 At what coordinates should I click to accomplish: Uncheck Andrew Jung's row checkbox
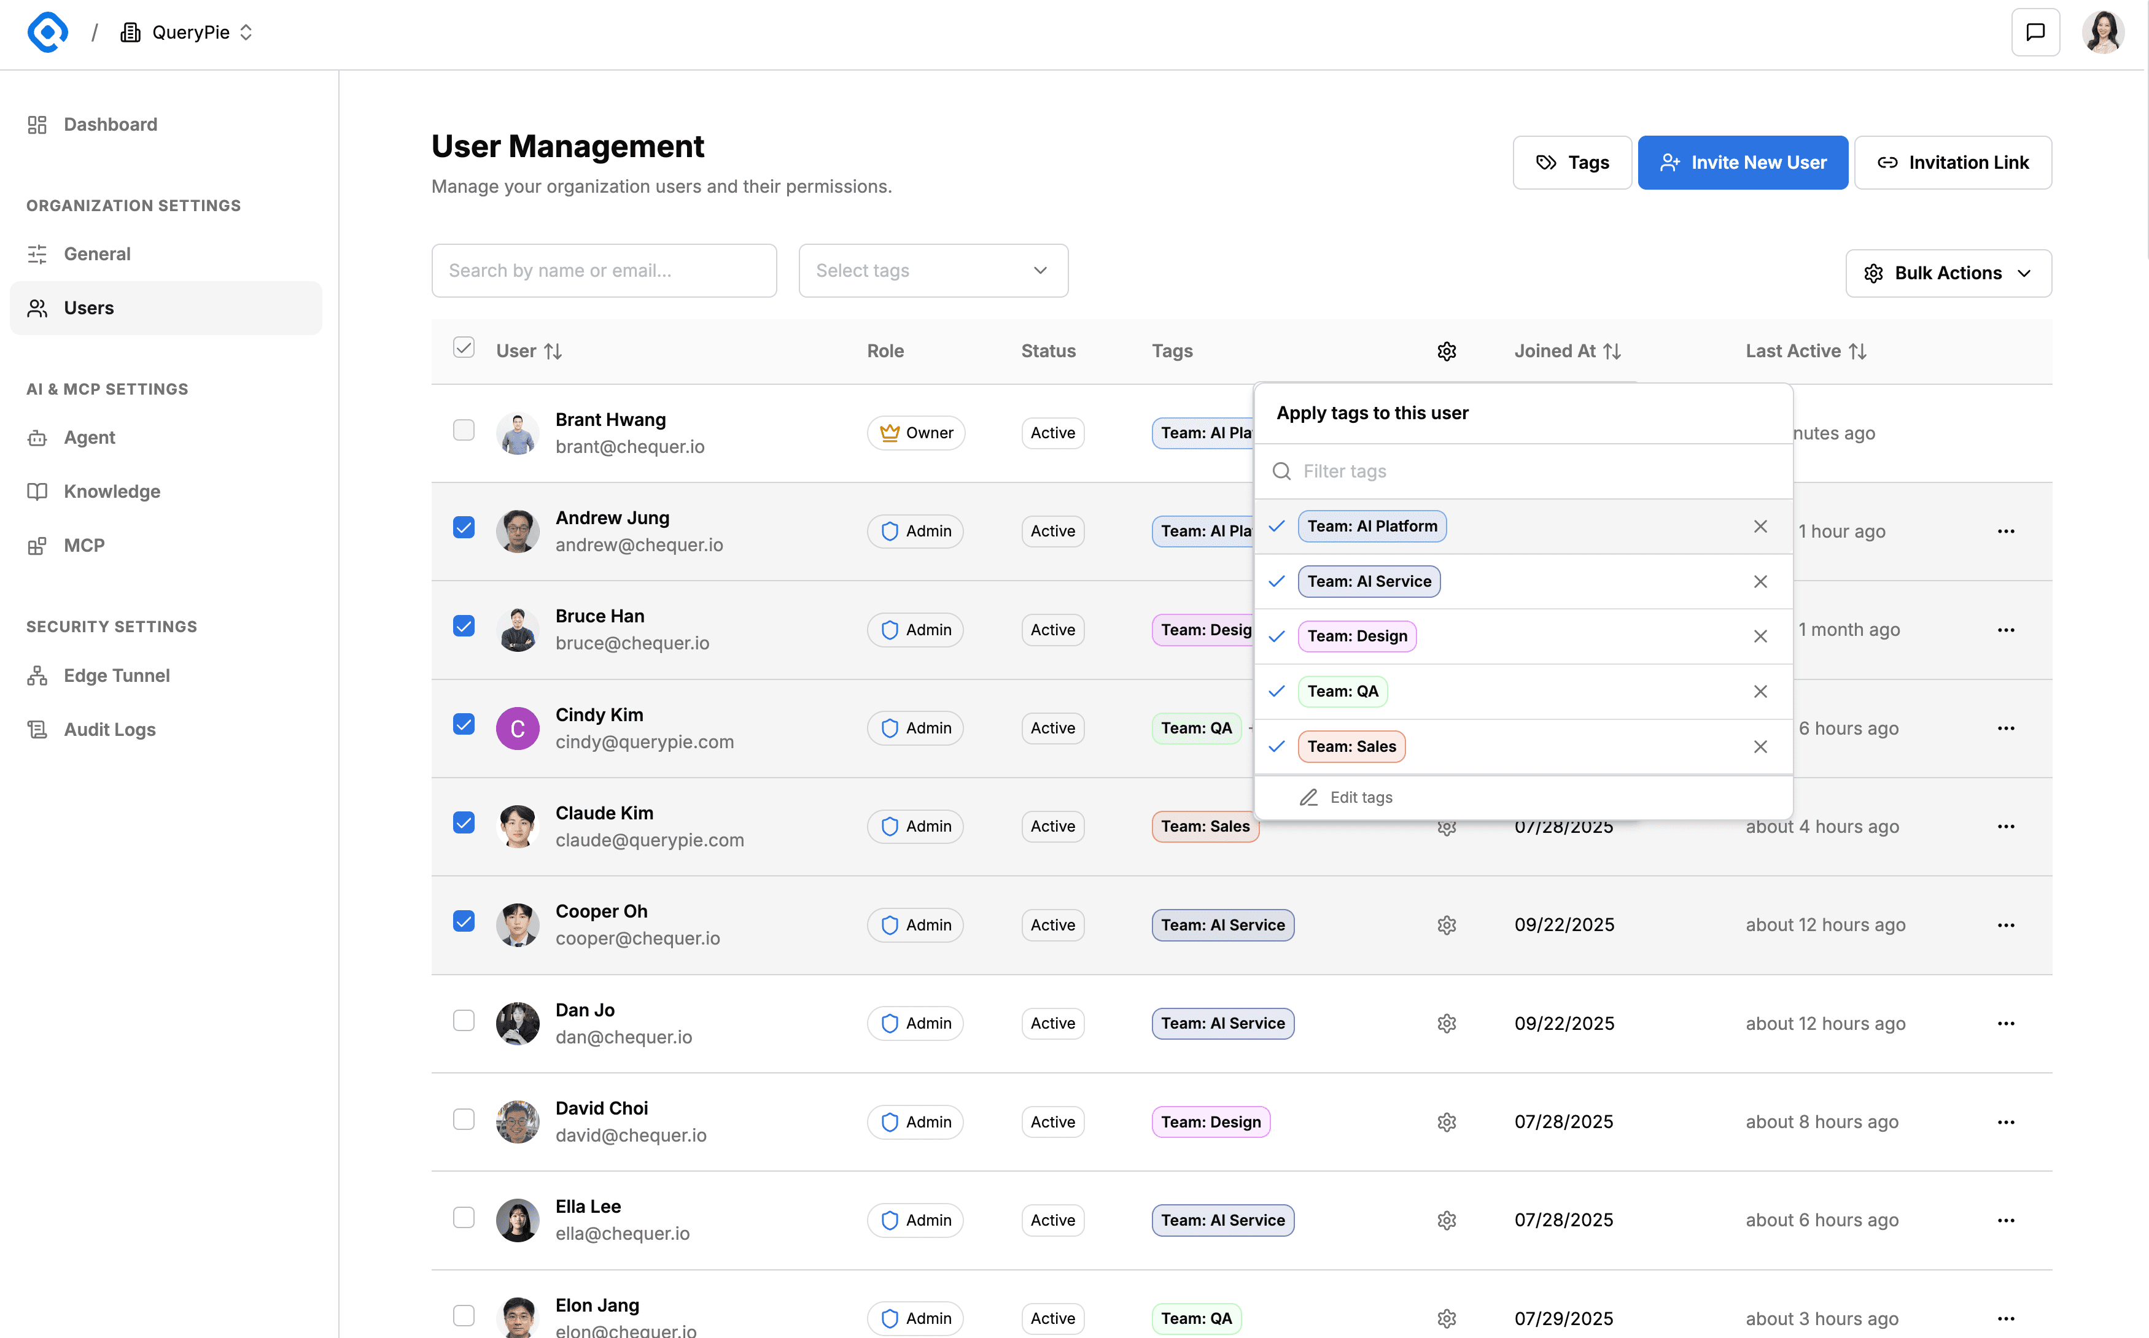464,528
